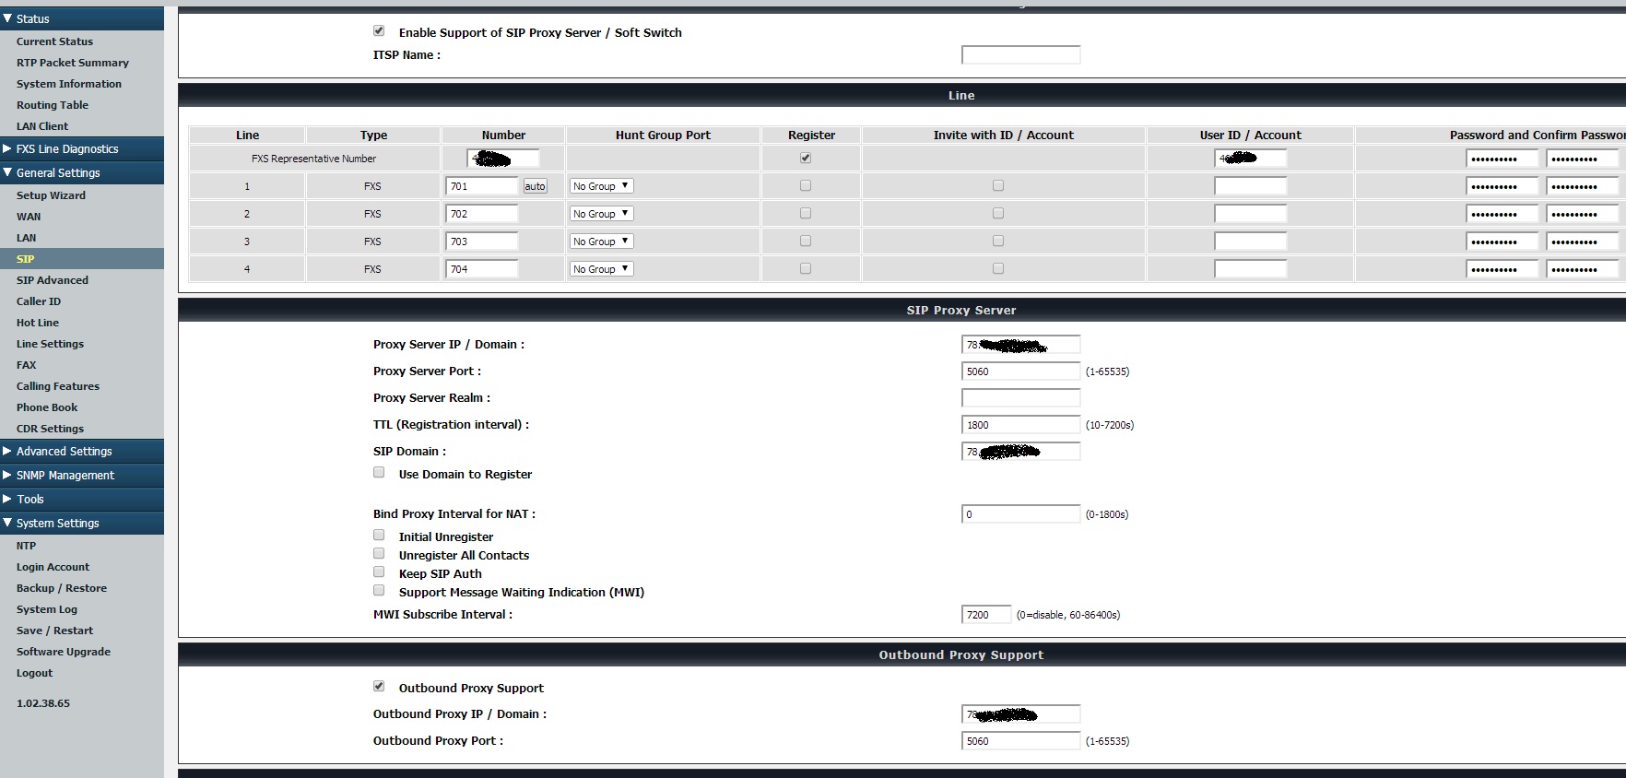Toggle Register for FXS Representative Number

coord(806,158)
